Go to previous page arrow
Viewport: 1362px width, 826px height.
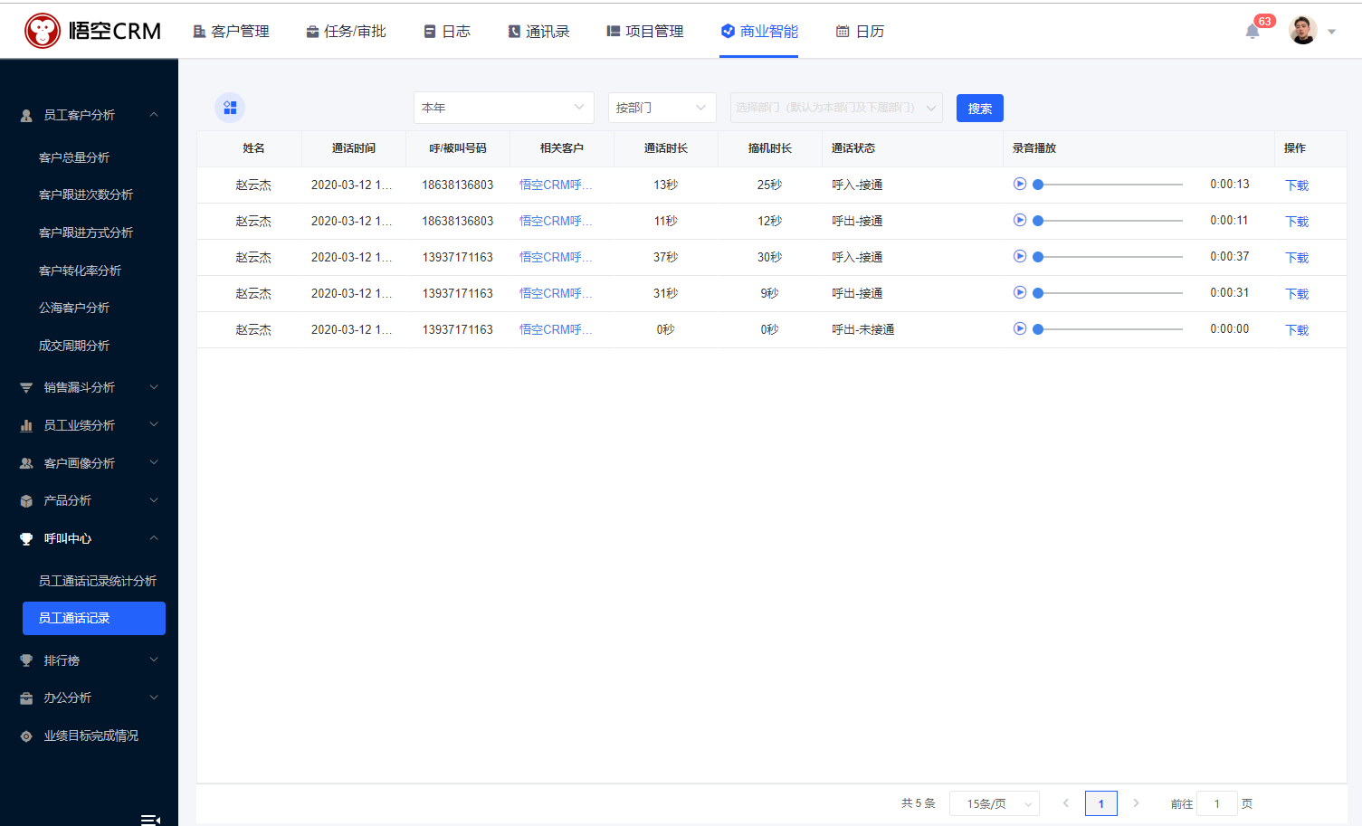click(1066, 803)
